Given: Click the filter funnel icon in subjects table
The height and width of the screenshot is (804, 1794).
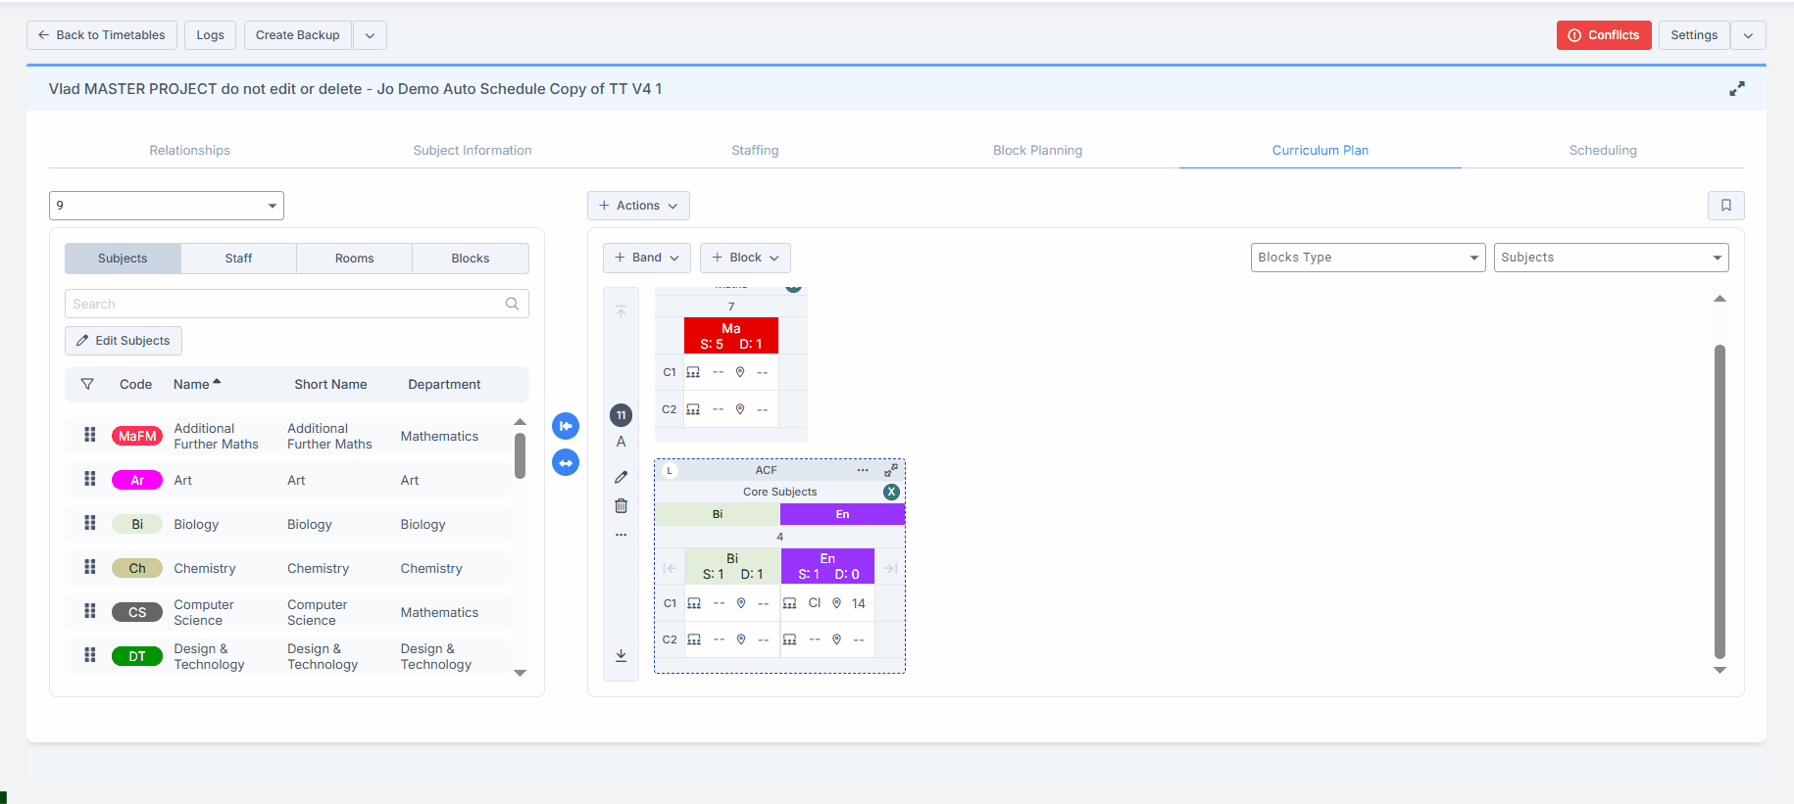Looking at the screenshot, I should pyautogui.click(x=87, y=385).
